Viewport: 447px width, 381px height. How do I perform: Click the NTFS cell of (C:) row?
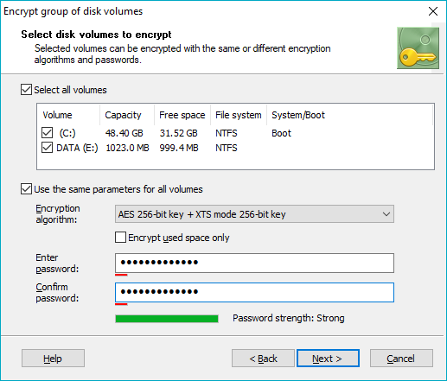[227, 133]
